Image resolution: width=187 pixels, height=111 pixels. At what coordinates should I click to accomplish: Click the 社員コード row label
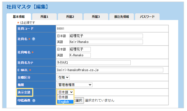point(26,29)
